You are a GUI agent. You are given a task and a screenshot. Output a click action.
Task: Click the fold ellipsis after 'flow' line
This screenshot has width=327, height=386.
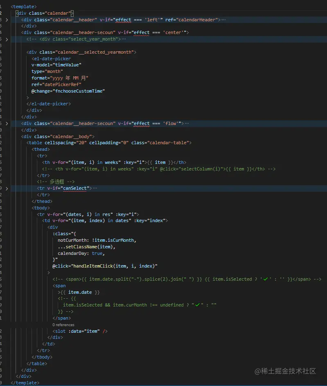(x=187, y=123)
